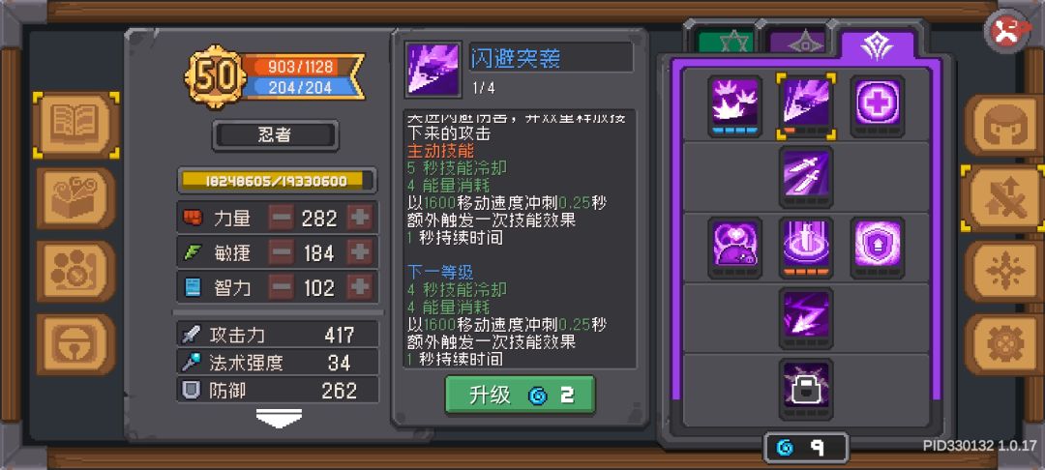Select the lightning dash skill icon
1045x470 pixels.
coord(806,318)
